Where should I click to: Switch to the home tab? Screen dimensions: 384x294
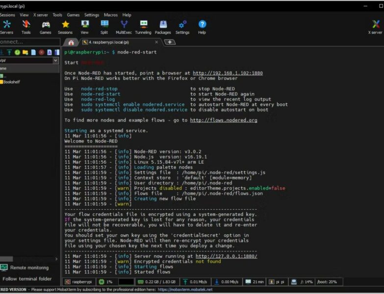71,42
